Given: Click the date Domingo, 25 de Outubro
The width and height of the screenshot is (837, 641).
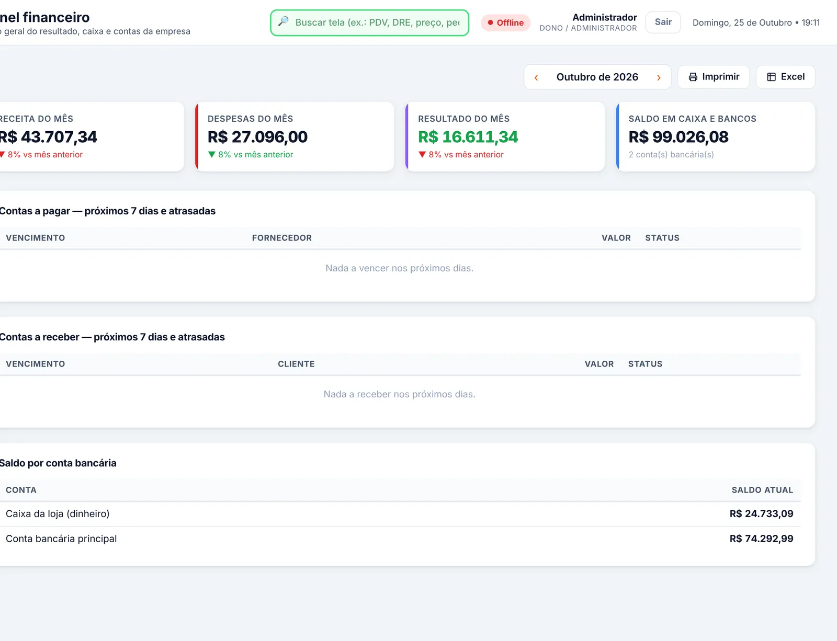Looking at the screenshot, I should pyautogui.click(x=742, y=22).
